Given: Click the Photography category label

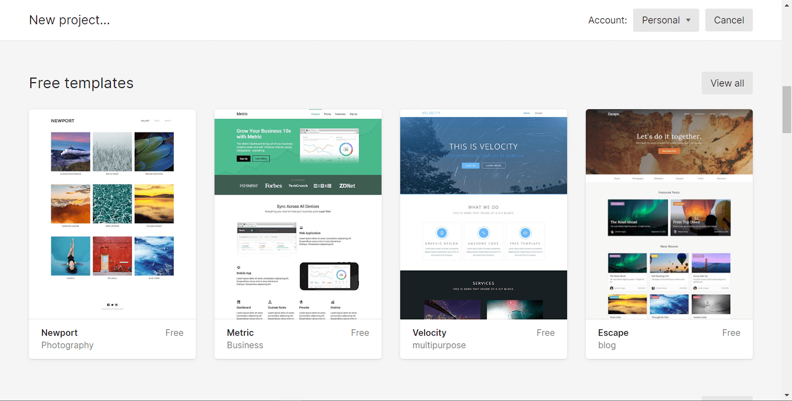Looking at the screenshot, I should click(67, 345).
